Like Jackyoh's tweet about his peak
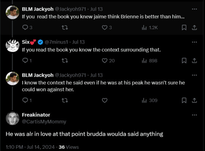This screenshot has height=151, width=205. click(x=105, y=101)
